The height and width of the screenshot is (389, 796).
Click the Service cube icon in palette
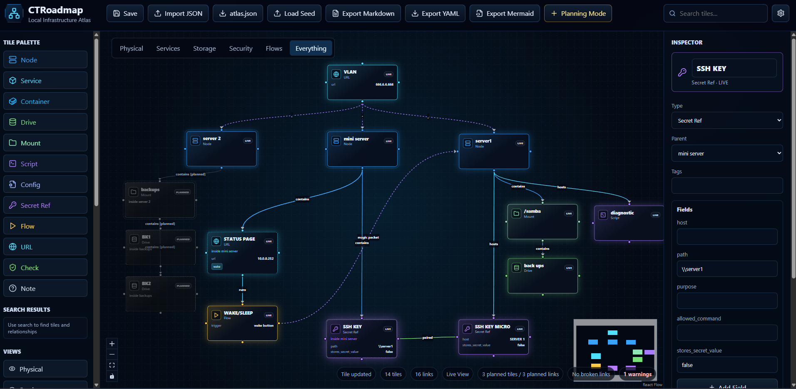pyautogui.click(x=13, y=81)
